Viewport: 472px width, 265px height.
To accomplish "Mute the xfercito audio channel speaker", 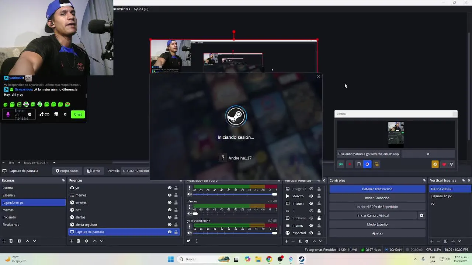I will (190, 213).
